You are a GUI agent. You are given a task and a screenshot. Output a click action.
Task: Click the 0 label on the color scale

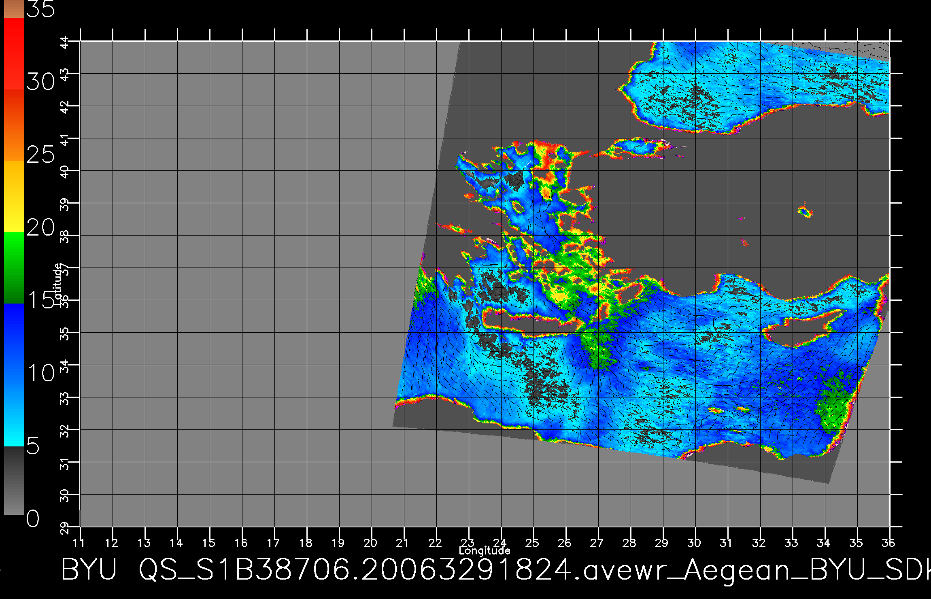(x=33, y=518)
